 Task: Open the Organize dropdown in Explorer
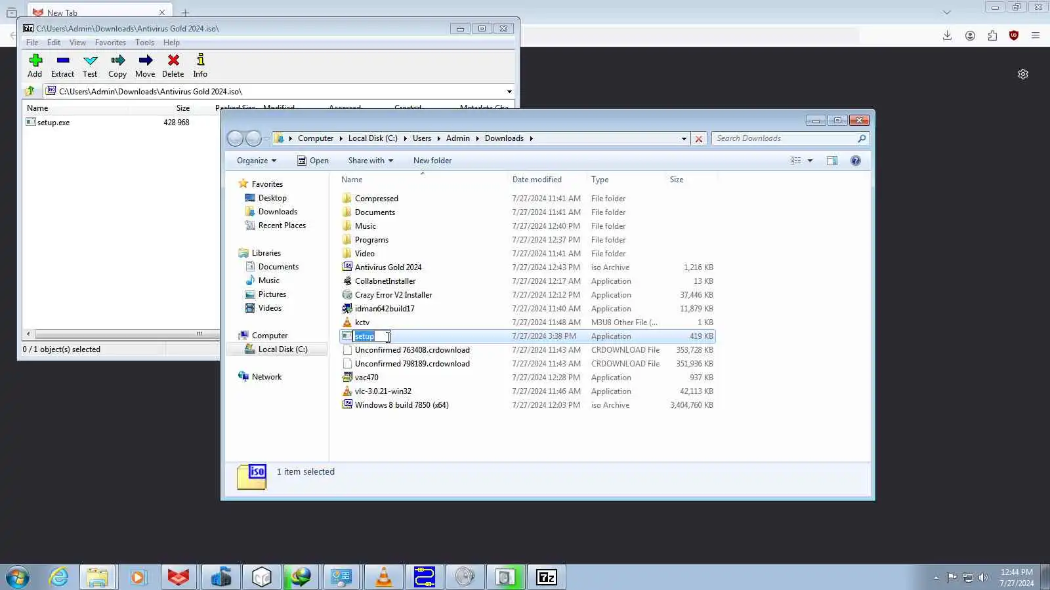pos(257,161)
